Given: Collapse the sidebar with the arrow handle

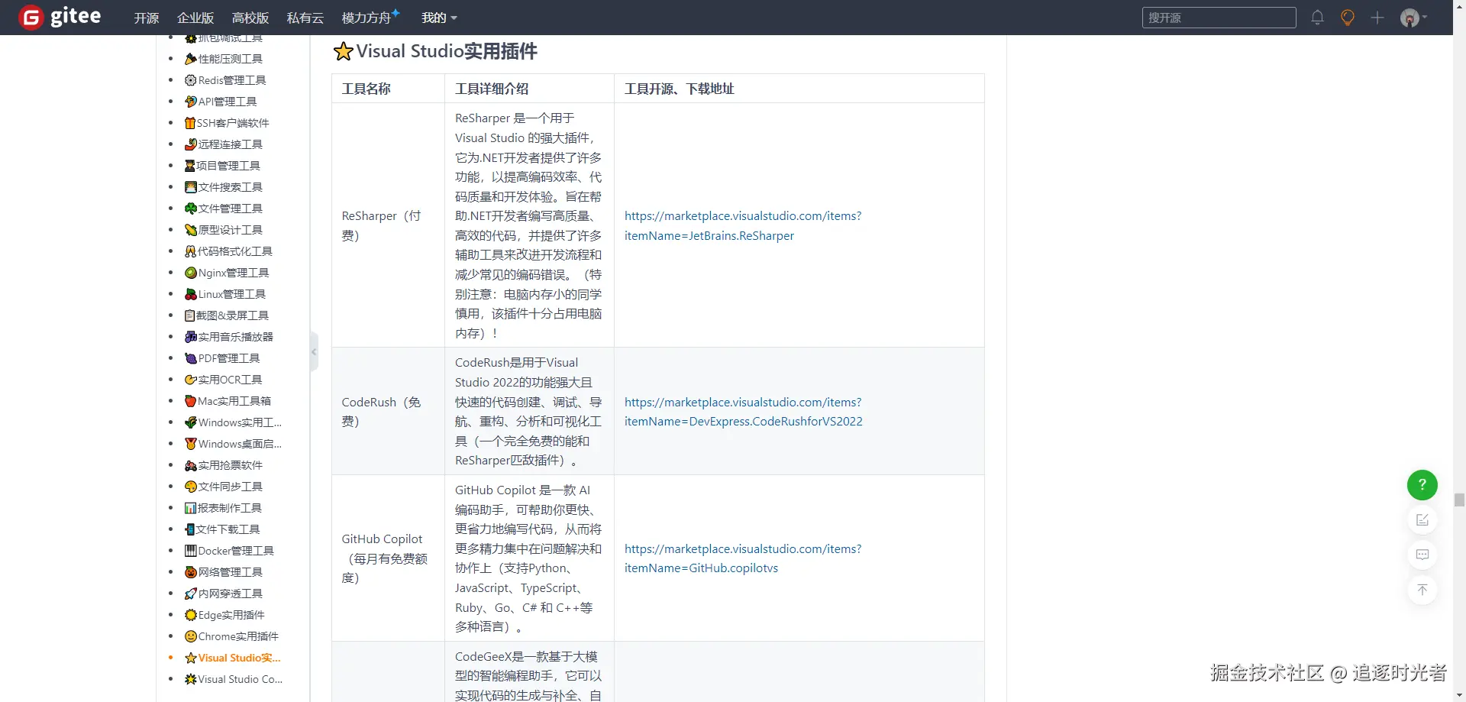Looking at the screenshot, I should point(314,352).
